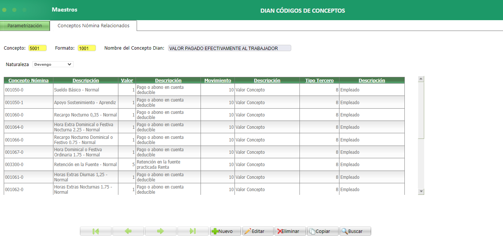Select row 003300-0 Retención en la Fuente
This screenshot has width=503, height=243.
[x=204, y=165]
